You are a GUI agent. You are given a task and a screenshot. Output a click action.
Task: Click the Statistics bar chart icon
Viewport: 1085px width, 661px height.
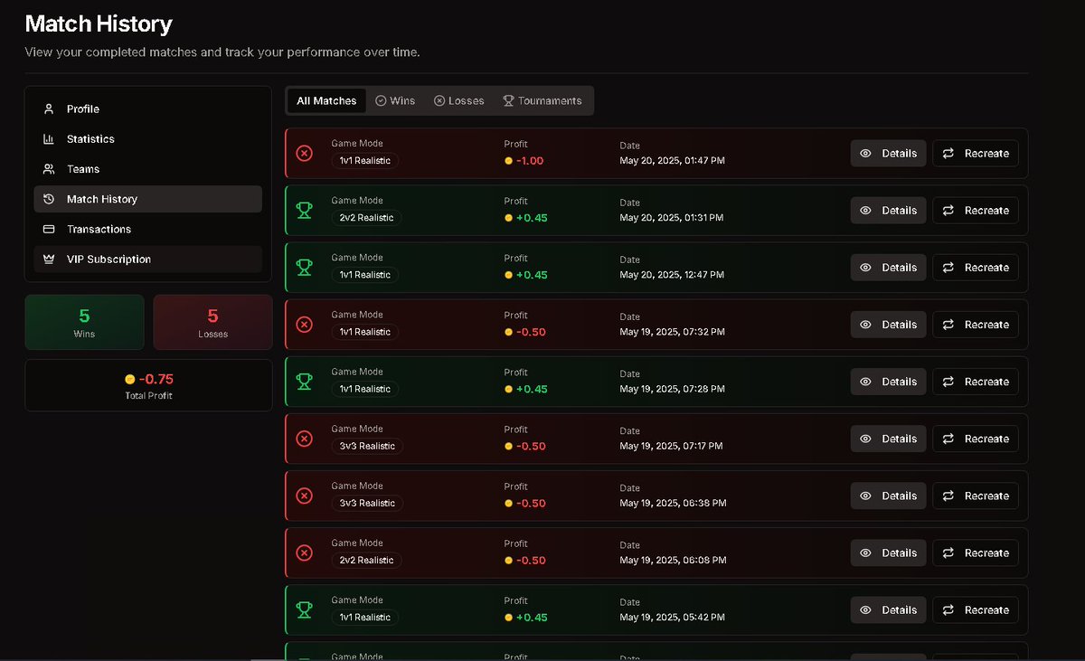tap(49, 139)
